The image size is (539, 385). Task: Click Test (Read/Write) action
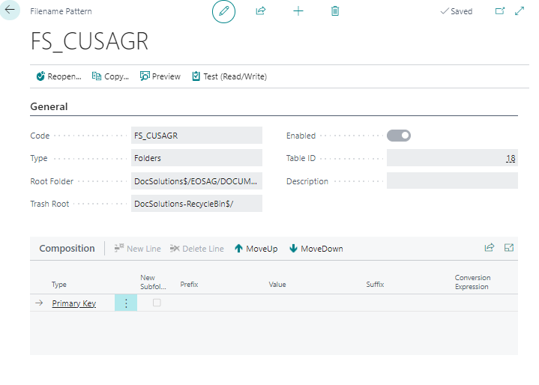tap(229, 76)
